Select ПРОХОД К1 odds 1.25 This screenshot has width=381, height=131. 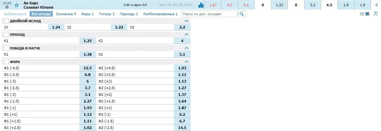click(x=88, y=41)
